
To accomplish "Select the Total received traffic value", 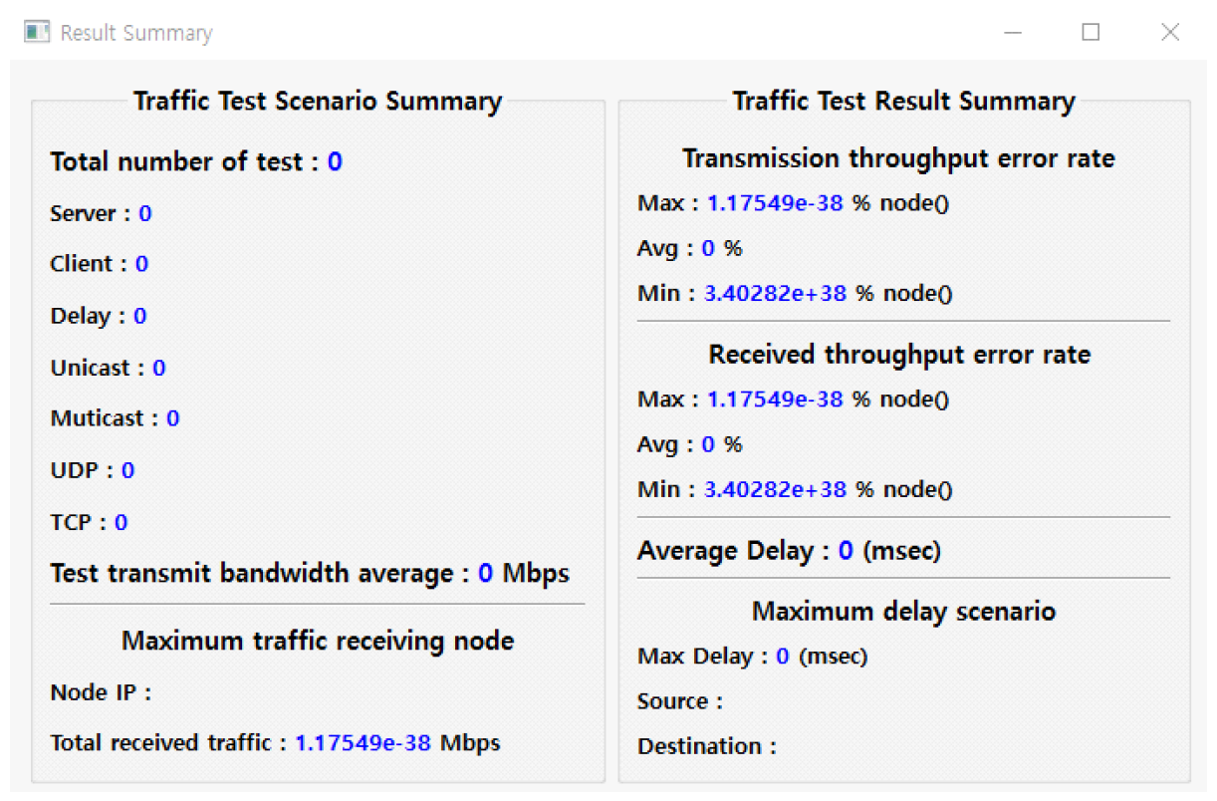I will coord(363,742).
